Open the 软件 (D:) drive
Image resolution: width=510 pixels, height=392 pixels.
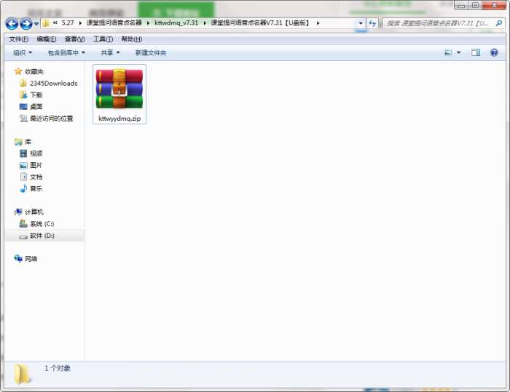[x=42, y=236]
